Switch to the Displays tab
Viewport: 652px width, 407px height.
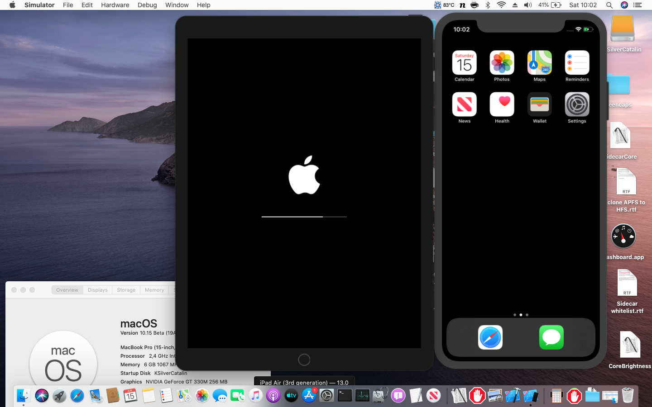click(98, 290)
